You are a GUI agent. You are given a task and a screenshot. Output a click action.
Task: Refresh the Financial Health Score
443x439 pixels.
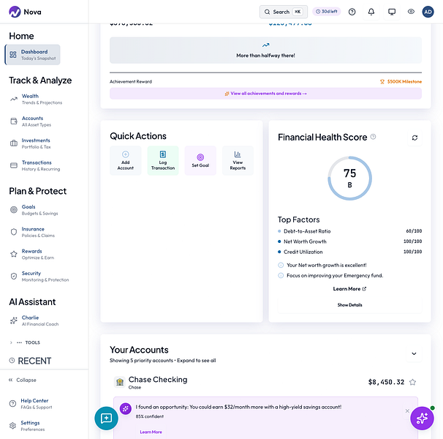414,138
